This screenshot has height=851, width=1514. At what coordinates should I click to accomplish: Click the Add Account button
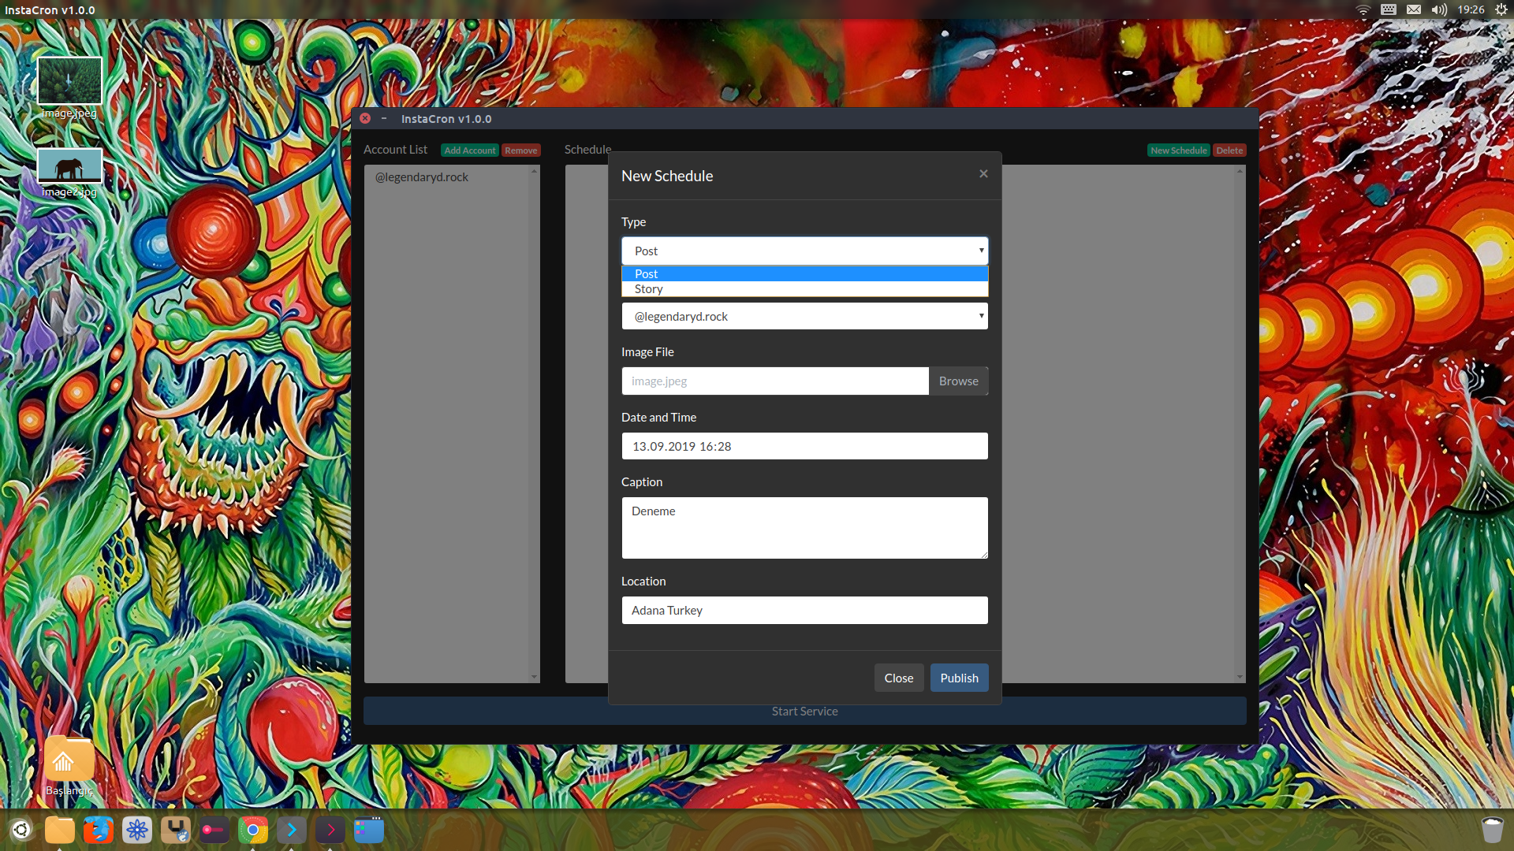(470, 150)
